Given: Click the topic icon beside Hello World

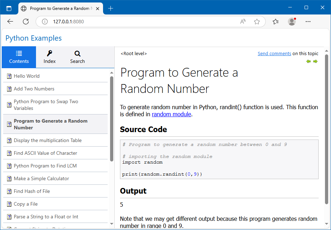Looking at the screenshot, I should click(9, 76).
